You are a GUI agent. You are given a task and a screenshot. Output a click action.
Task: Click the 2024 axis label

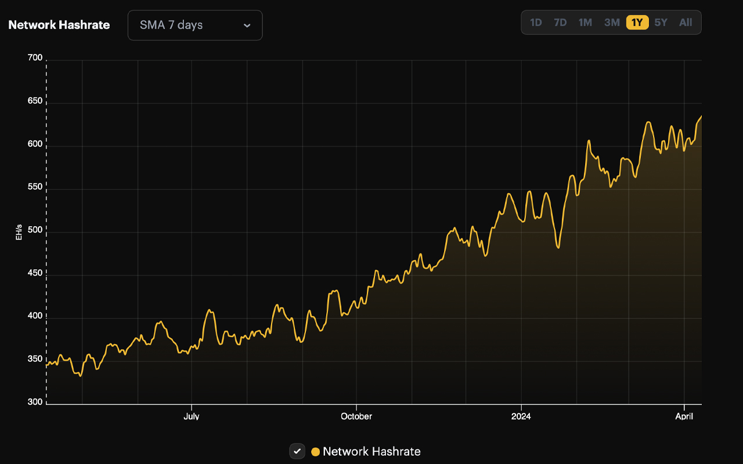(x=521, y=416)
